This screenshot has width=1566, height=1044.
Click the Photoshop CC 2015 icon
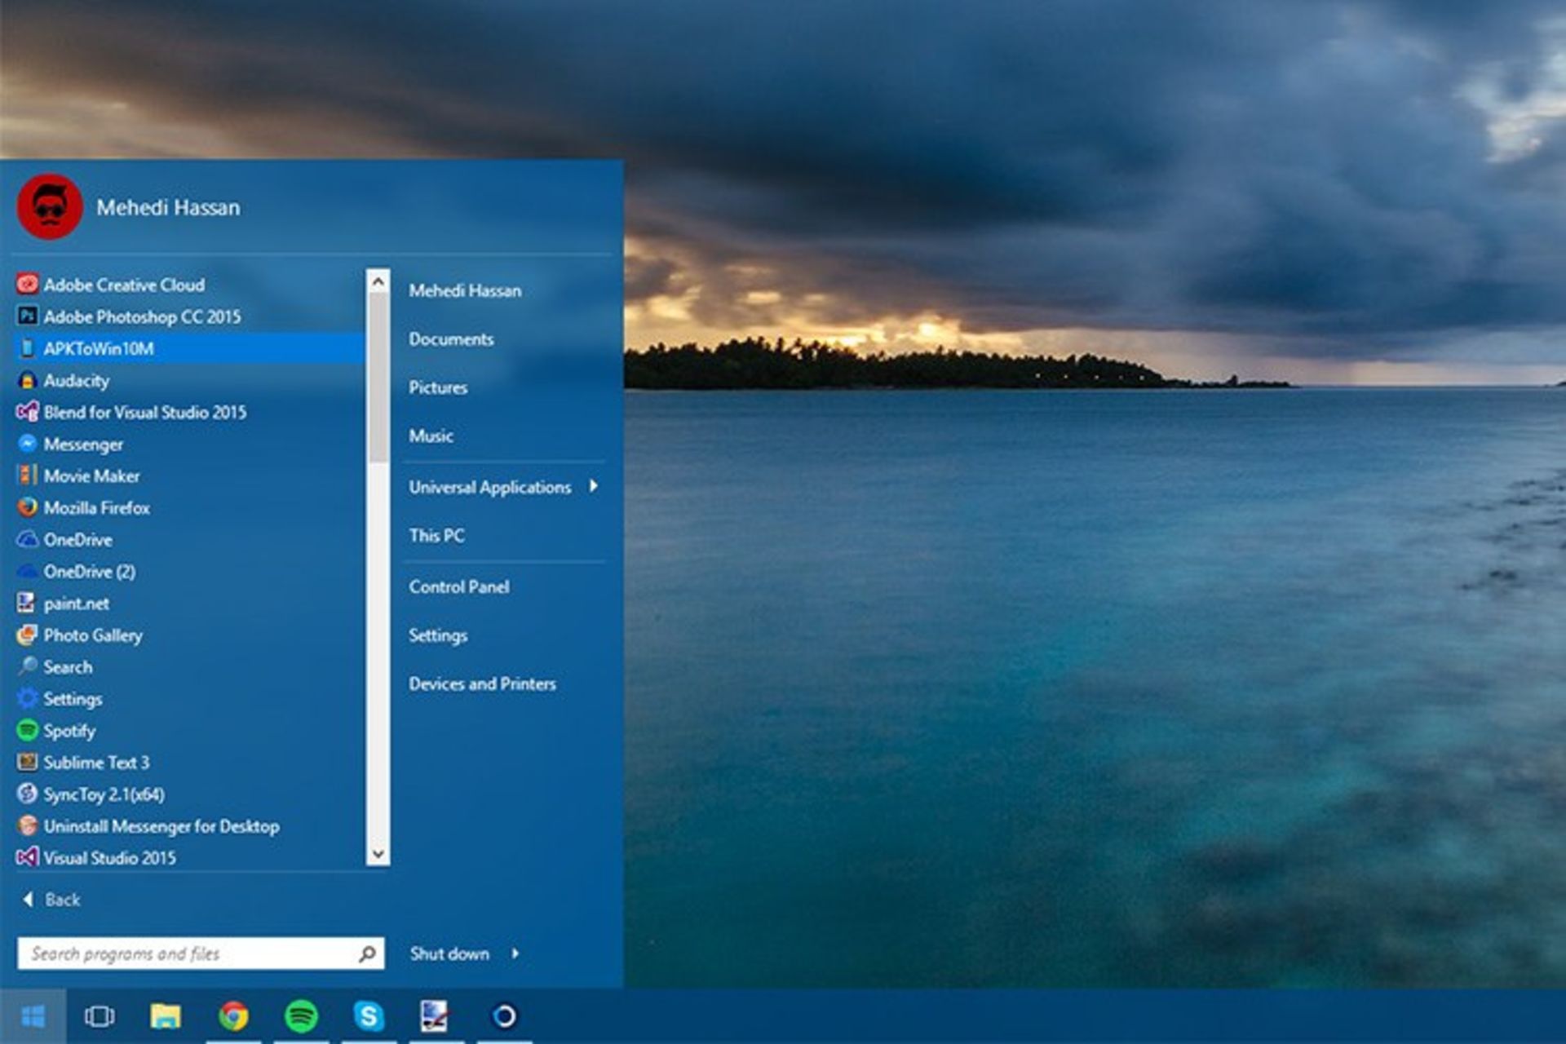[28, 316]
